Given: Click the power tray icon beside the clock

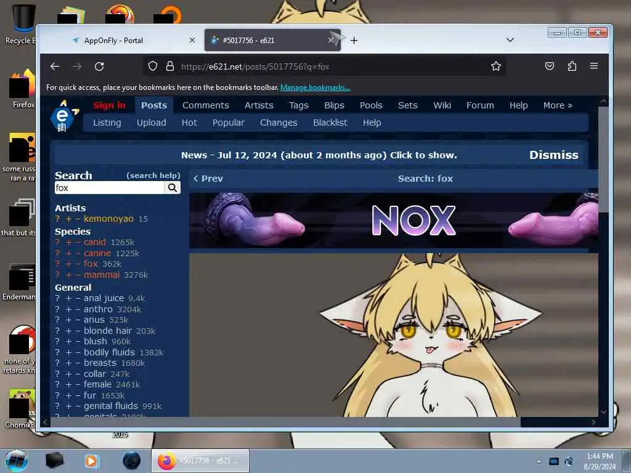Looking at the screenshot, I should click(569, 461).
